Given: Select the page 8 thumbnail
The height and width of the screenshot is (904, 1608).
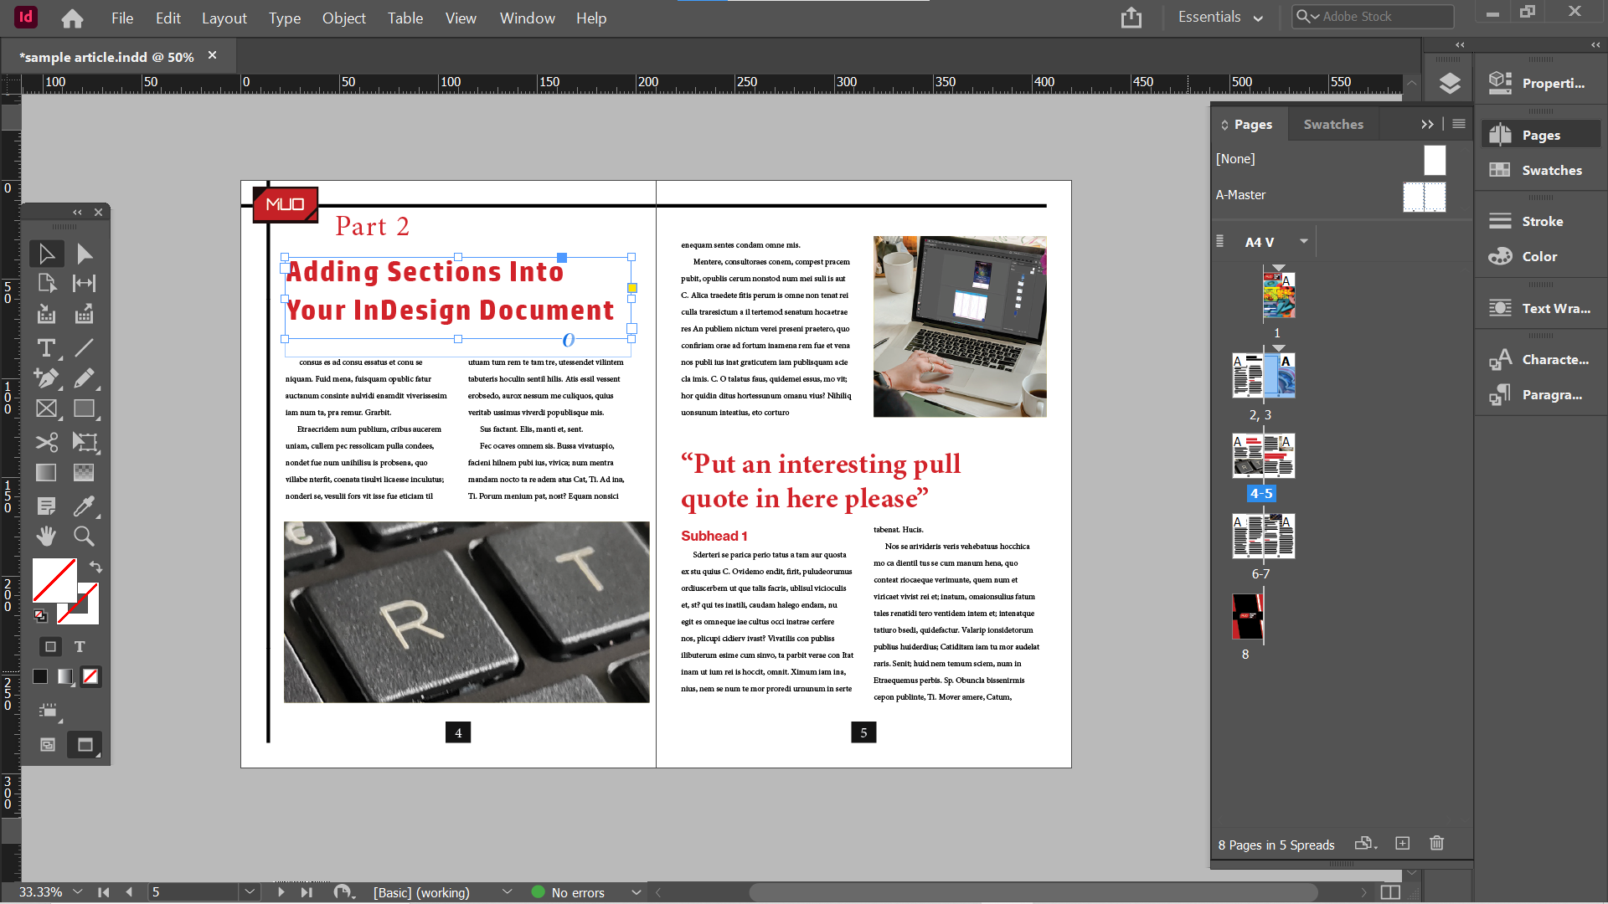Looking at the screenshot, I should [x=1247, y=617].
